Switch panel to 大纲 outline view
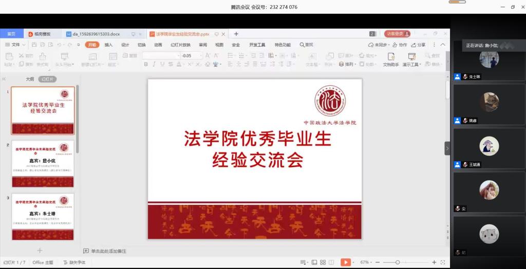 [x=30, y=79]
